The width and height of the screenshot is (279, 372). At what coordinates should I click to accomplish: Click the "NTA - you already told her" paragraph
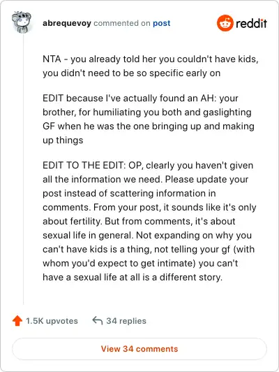[151, 66]
